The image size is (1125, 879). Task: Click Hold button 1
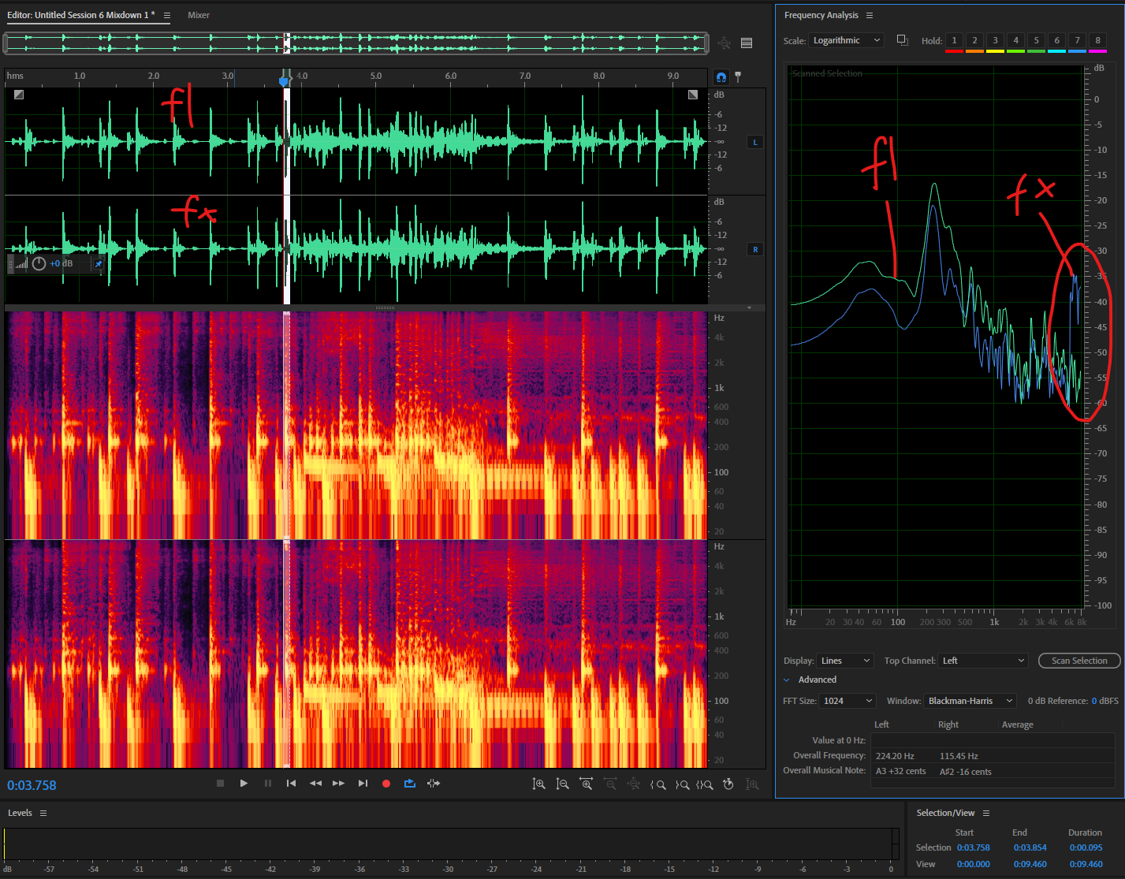(x=954, y=41)
